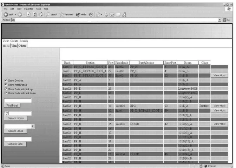
Task: Click the Section column header
Action: (x=90, y=63)
